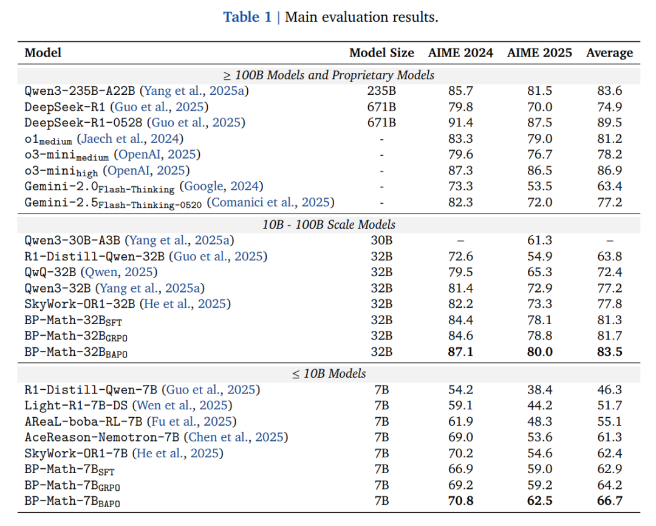Open the Yang et al., 2025a citation for Qwen3-235B-A22B
The width and height of the screenshot is (656, 526).
pyautogui.click(x=194, y=91)
